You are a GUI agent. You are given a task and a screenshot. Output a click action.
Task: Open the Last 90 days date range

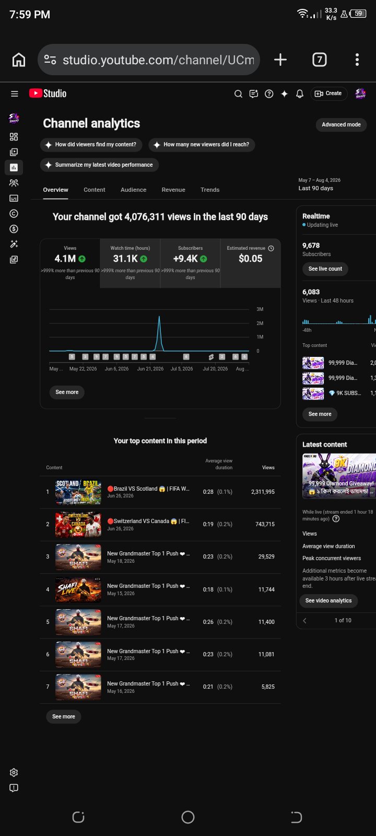pos(319,184)
